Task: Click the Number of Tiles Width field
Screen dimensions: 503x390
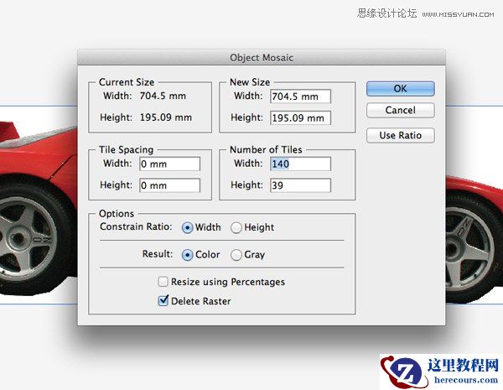Action: pos(300,164)
